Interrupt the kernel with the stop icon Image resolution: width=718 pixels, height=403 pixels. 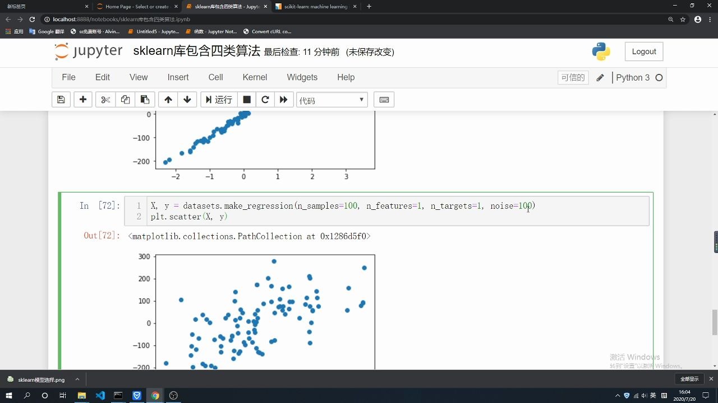click(246, 99)
